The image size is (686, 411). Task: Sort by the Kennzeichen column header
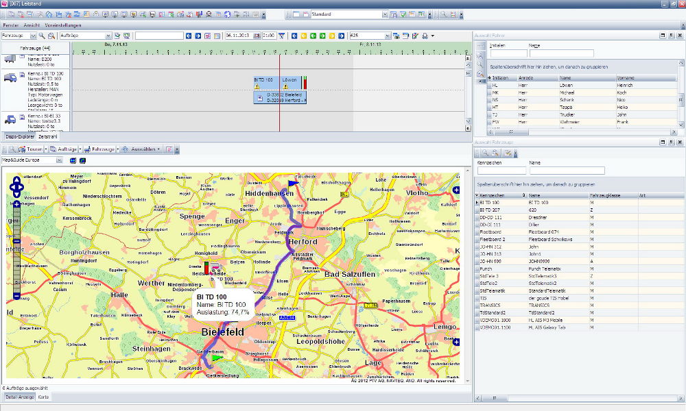click(503, 195)
